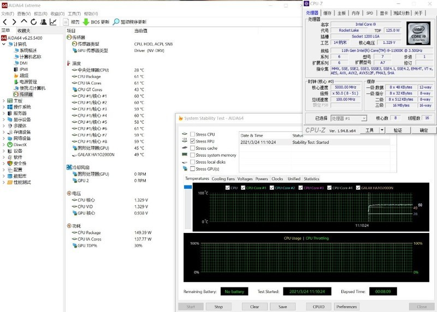Open the graph icon in AIDA64 toolbar
This screenshot has height=312, width=437.
pyautogui.click(x=53, y=22)
